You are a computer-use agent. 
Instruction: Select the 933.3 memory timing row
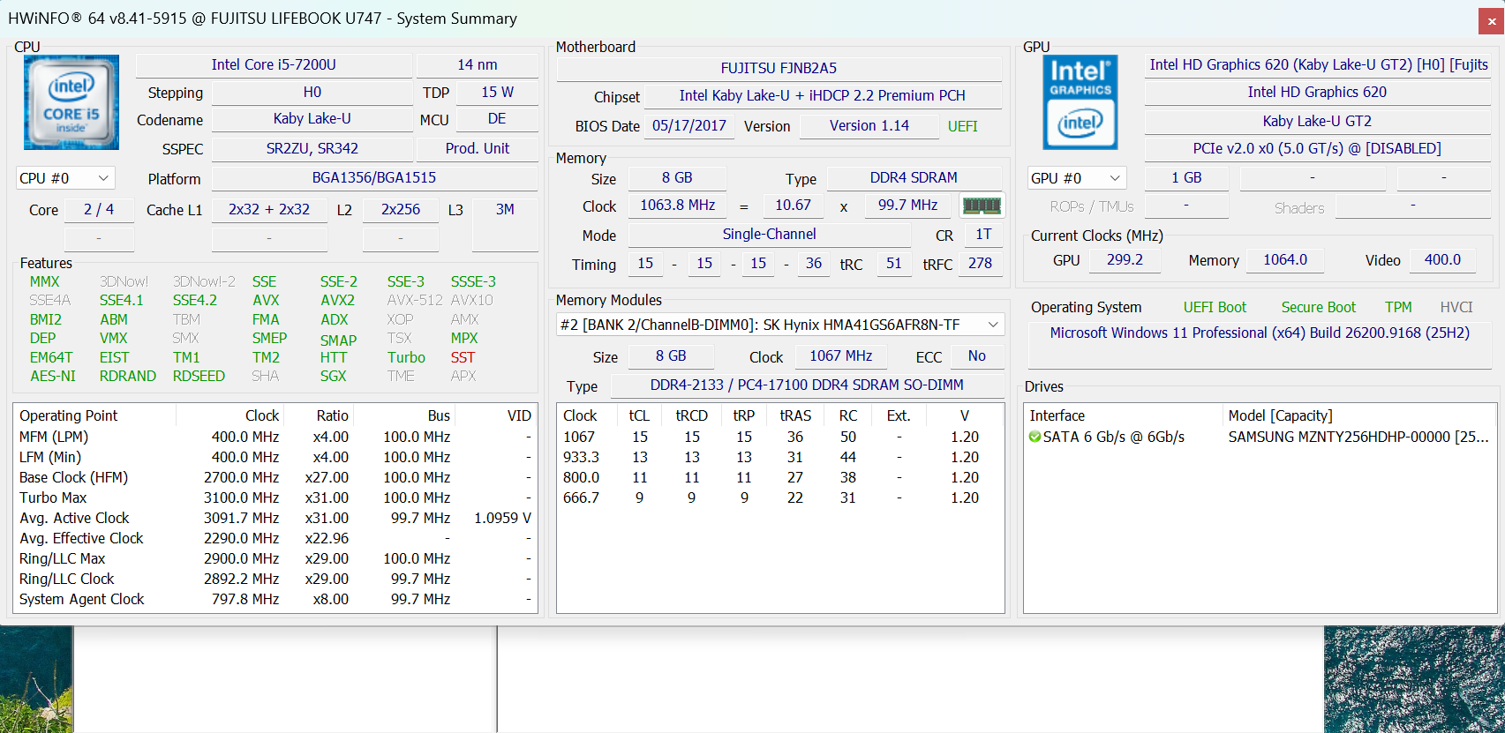(x=780, y=457)
